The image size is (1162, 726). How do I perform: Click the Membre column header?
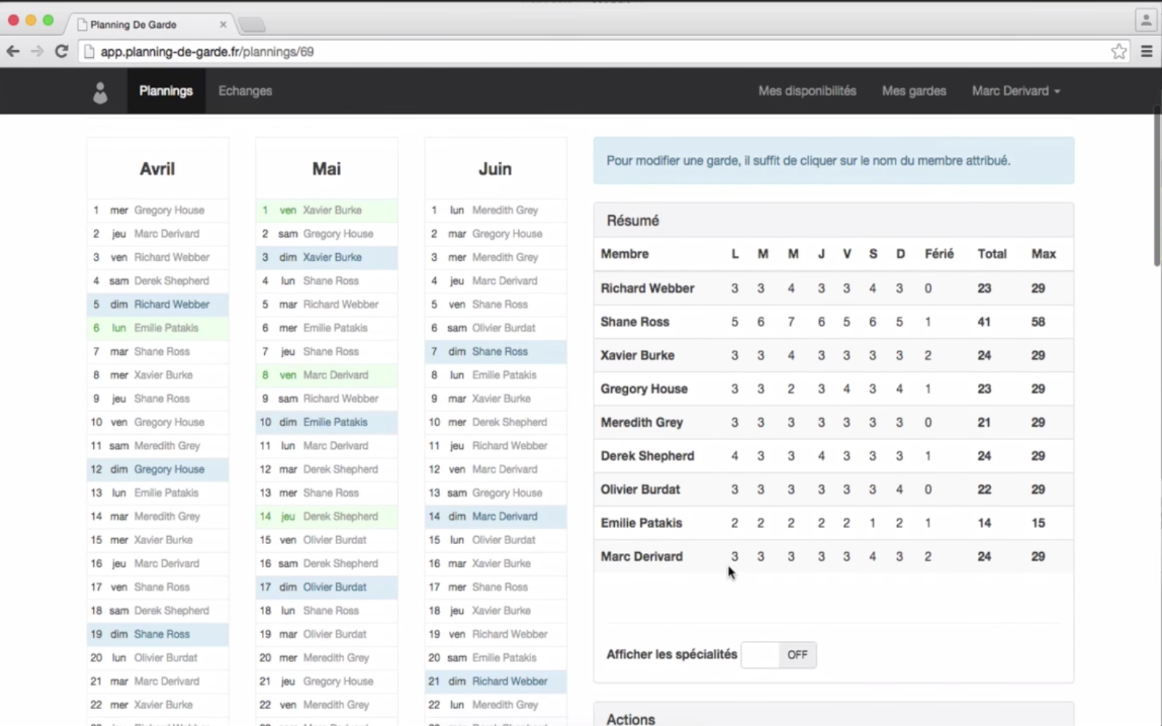tap(624, 254)
